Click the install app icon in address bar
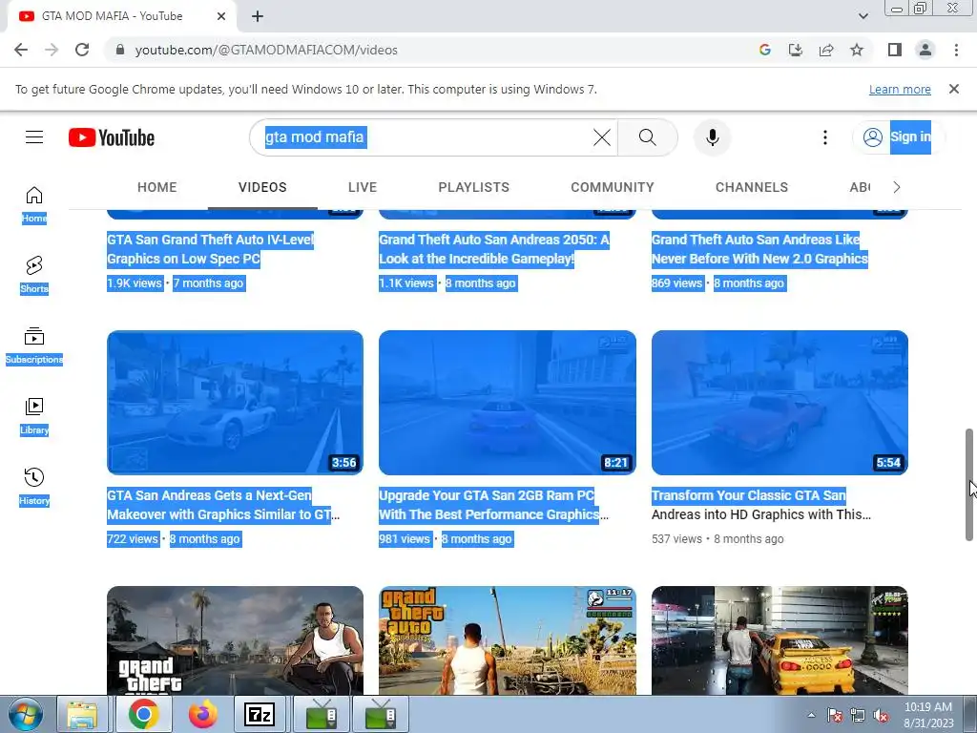Screen dimensions: 977x733 [796, 50]
